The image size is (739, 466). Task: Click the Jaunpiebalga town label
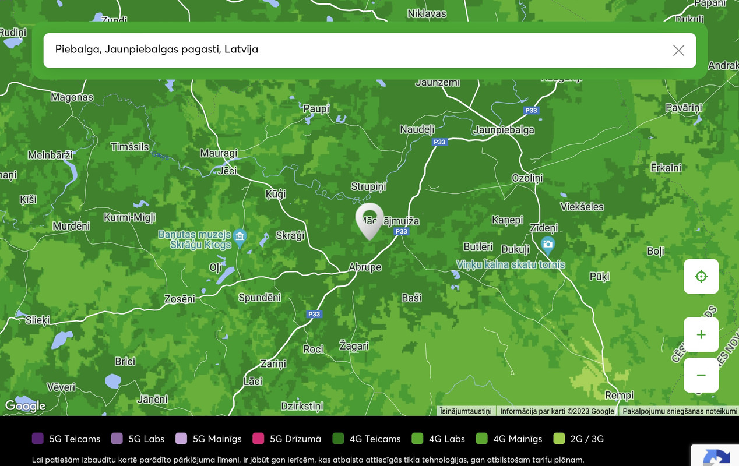[x=504, y=130]
